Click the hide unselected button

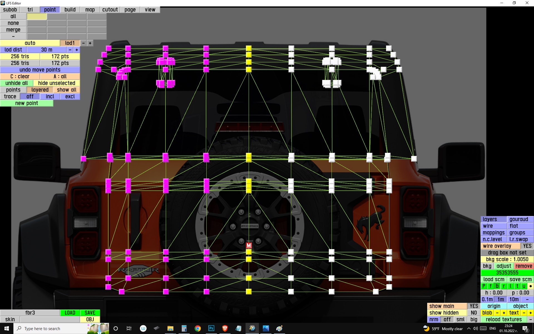tap(56, 83)
